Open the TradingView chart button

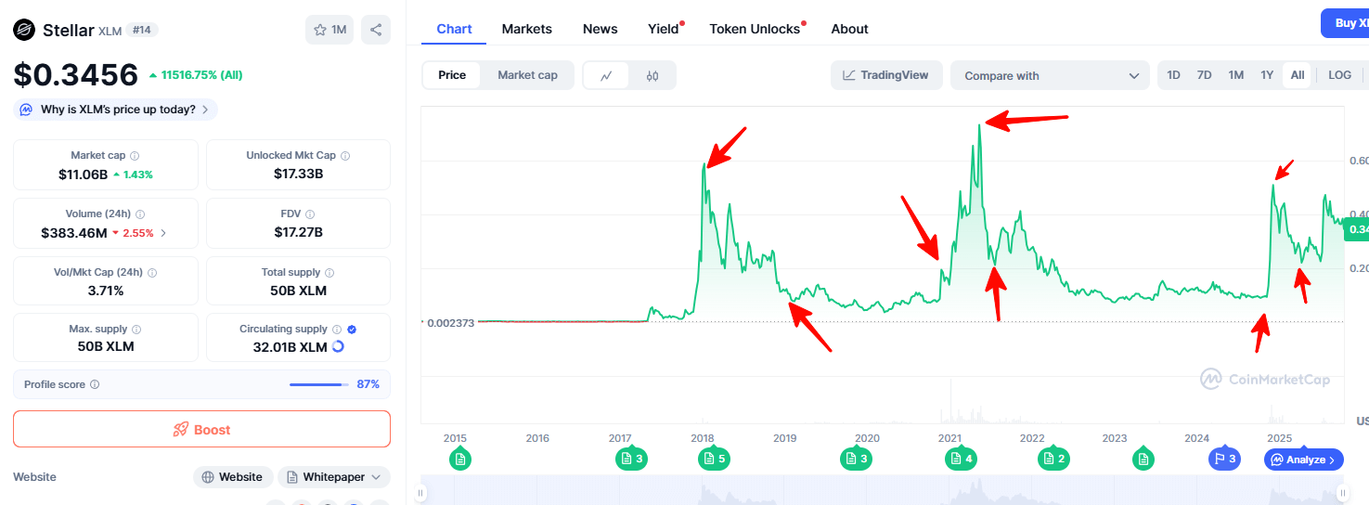[885, 75]
